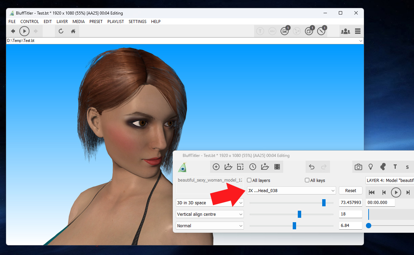Click the circular refresh arrow icon

61,31
